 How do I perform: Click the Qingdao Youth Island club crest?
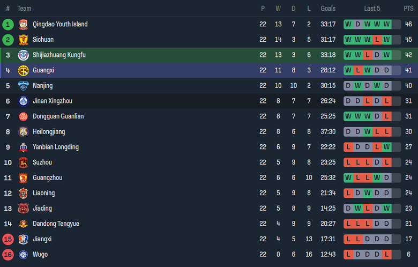click(x=23, y=24)
